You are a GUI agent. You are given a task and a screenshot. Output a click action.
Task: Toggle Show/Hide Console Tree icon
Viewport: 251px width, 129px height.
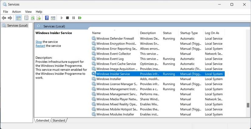(19, 18)
